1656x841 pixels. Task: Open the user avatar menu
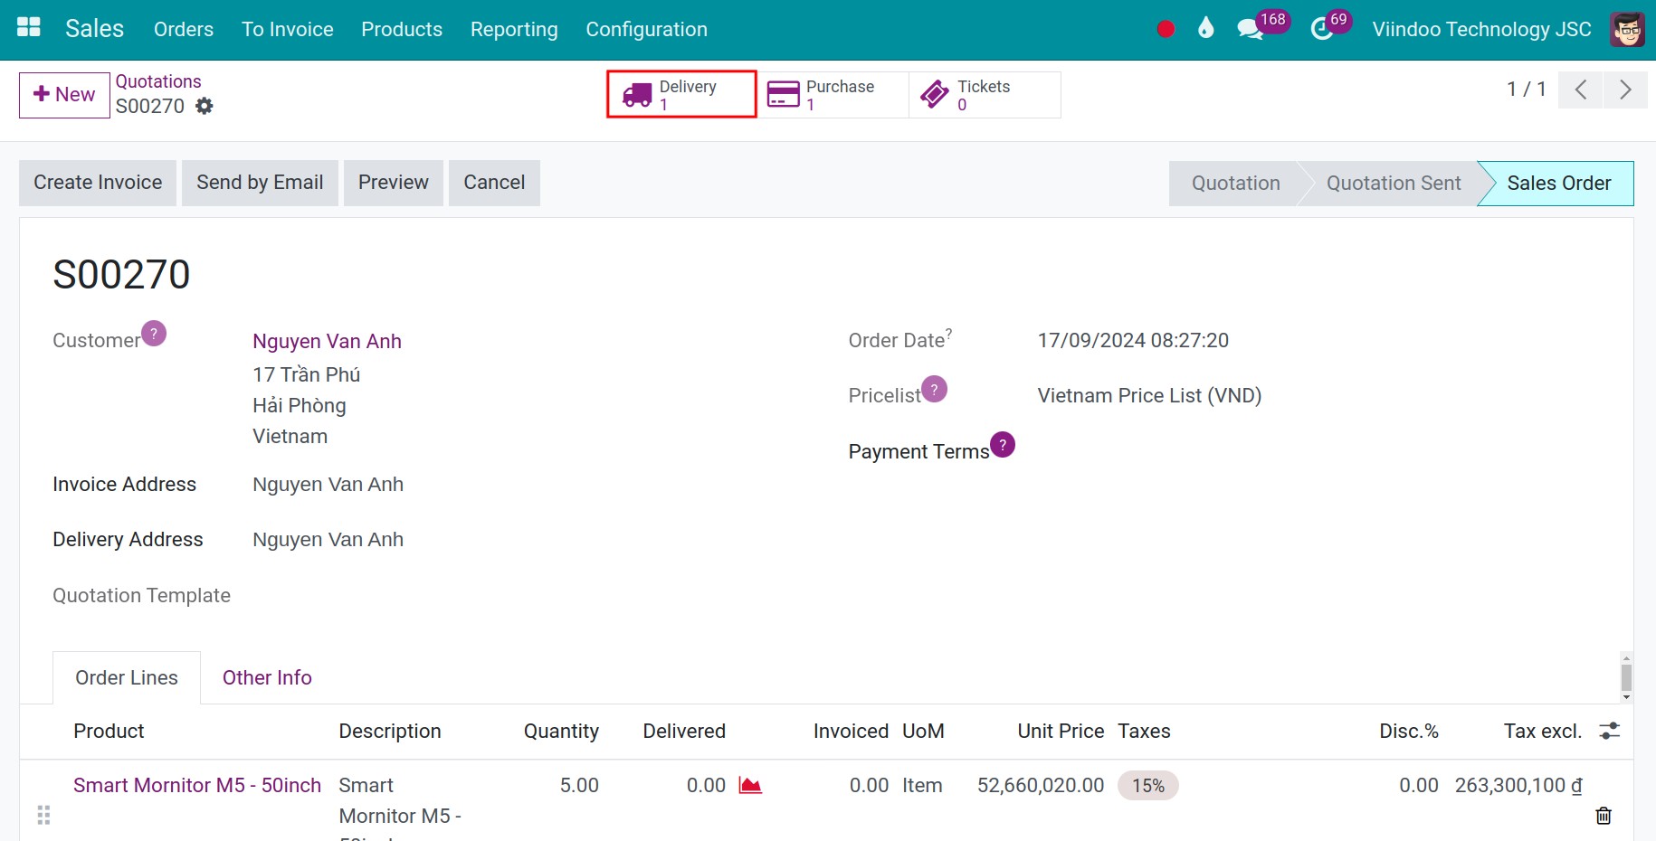pyautogui.click(x=1626, y=28)
